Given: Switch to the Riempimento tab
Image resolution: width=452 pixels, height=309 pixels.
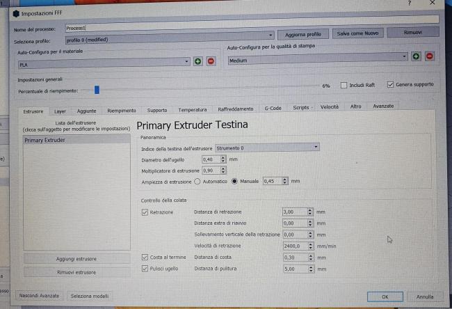Looking at the screenshot, I should pos(122,110).
